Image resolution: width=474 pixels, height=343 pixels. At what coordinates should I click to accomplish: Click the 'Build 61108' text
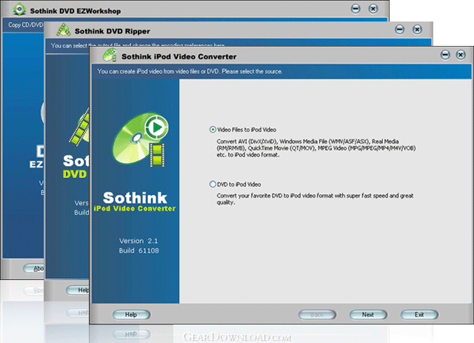pyautogui.click(x=138, y=250)
